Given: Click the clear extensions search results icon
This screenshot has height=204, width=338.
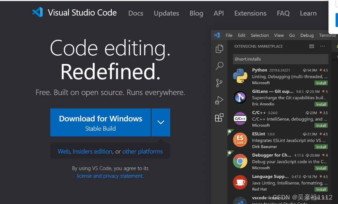Looking at the screenshot, I should click(x=312, y=46).
